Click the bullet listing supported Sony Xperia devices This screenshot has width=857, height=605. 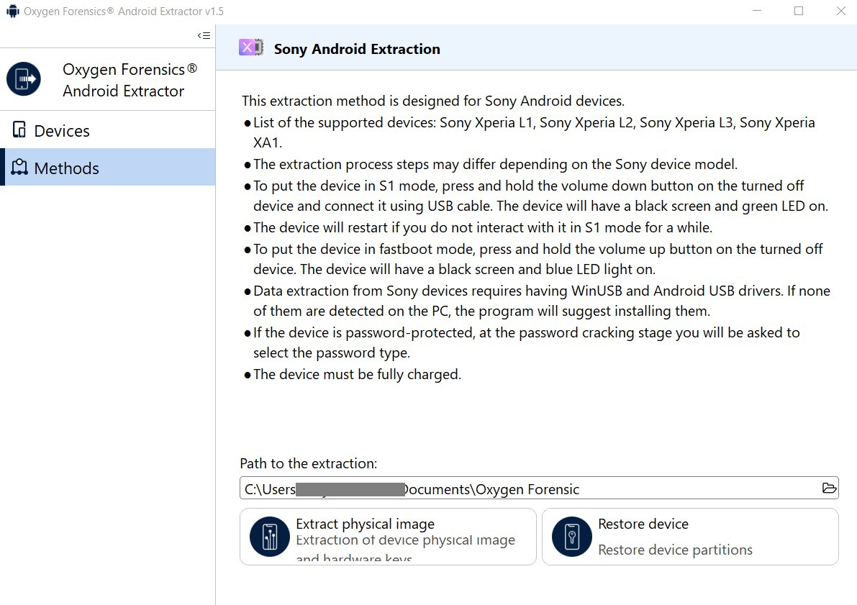click(534, 132)
